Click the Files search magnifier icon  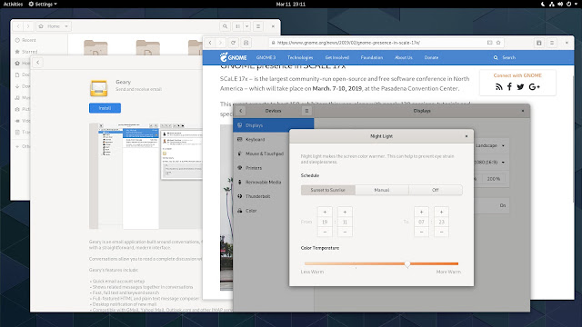pos(225,26)
